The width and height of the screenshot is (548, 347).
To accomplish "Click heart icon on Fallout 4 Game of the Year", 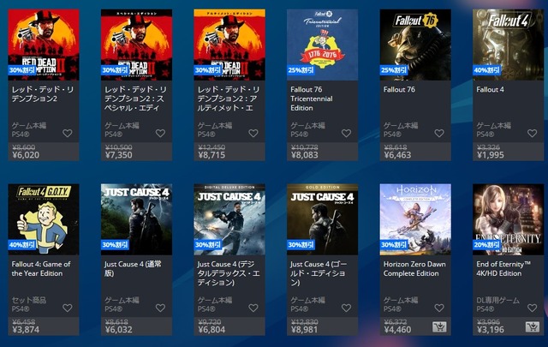I will [x=68, y=308].
